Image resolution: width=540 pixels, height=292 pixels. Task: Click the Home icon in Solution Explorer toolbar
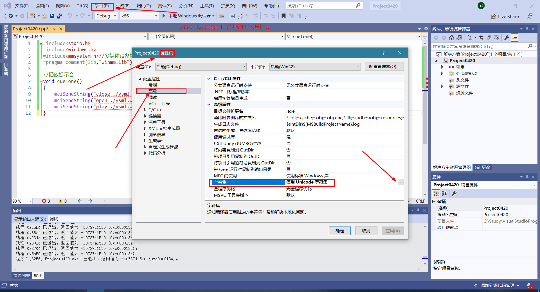tap(451, 37)
